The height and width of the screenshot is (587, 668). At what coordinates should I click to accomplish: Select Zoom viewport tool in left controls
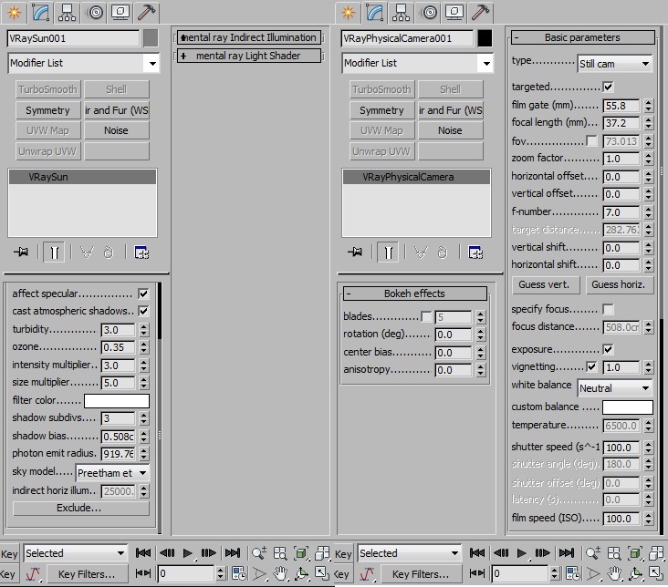(258, 553)
